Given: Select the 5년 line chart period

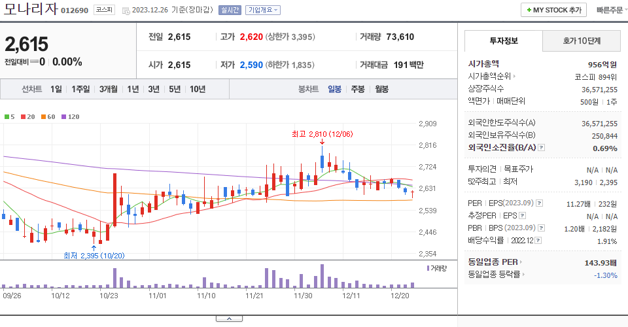Looking at the screenshot, I should coord(175,89).
